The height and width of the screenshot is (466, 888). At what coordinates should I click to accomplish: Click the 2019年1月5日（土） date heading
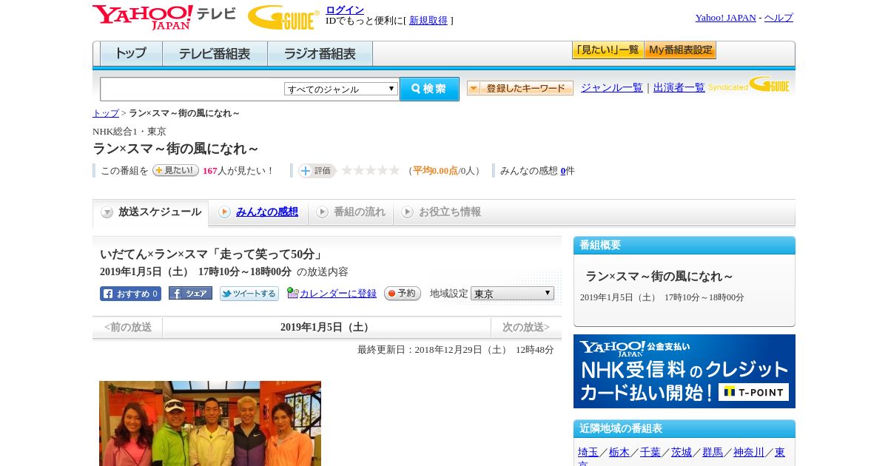pos(326,327)
